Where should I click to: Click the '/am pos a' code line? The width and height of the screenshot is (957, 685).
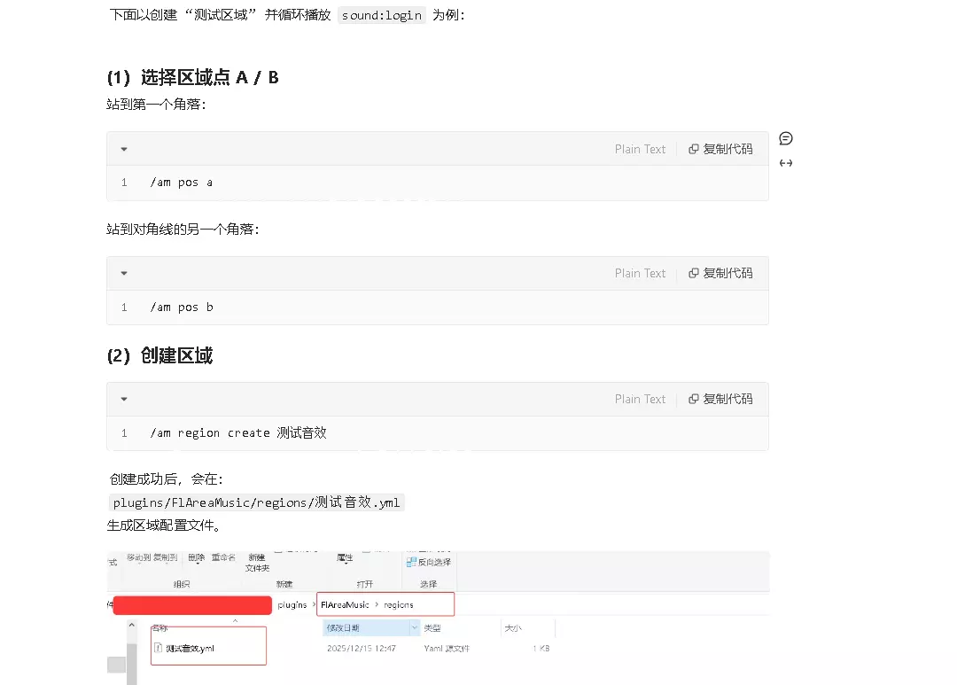click(182, 183)
